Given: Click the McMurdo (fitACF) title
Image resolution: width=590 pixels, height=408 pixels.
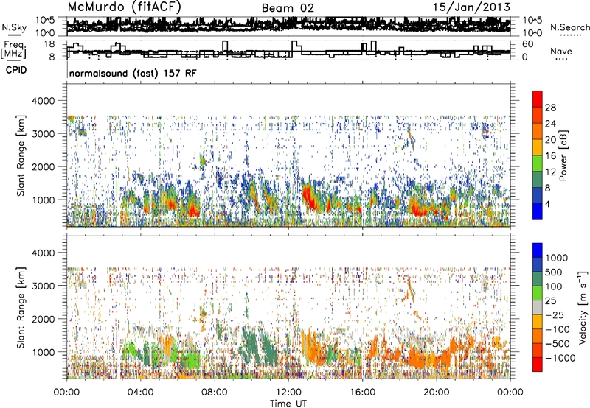Looking at the screenshot, I should pos(124,7).
